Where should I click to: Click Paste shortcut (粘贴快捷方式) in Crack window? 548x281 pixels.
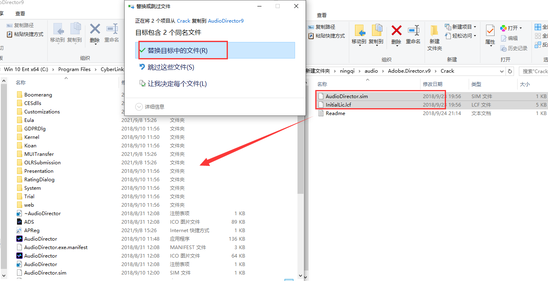(327, 36)
